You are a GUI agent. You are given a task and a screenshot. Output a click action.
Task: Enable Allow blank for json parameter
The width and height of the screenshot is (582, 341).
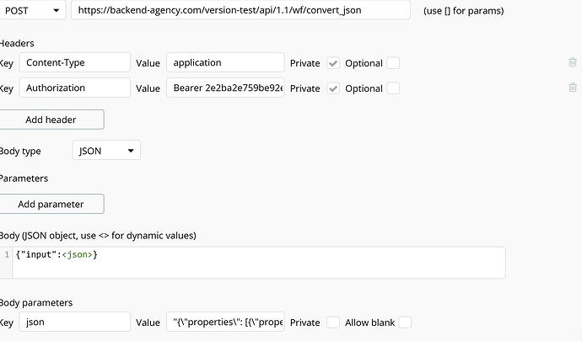point(405,322)
